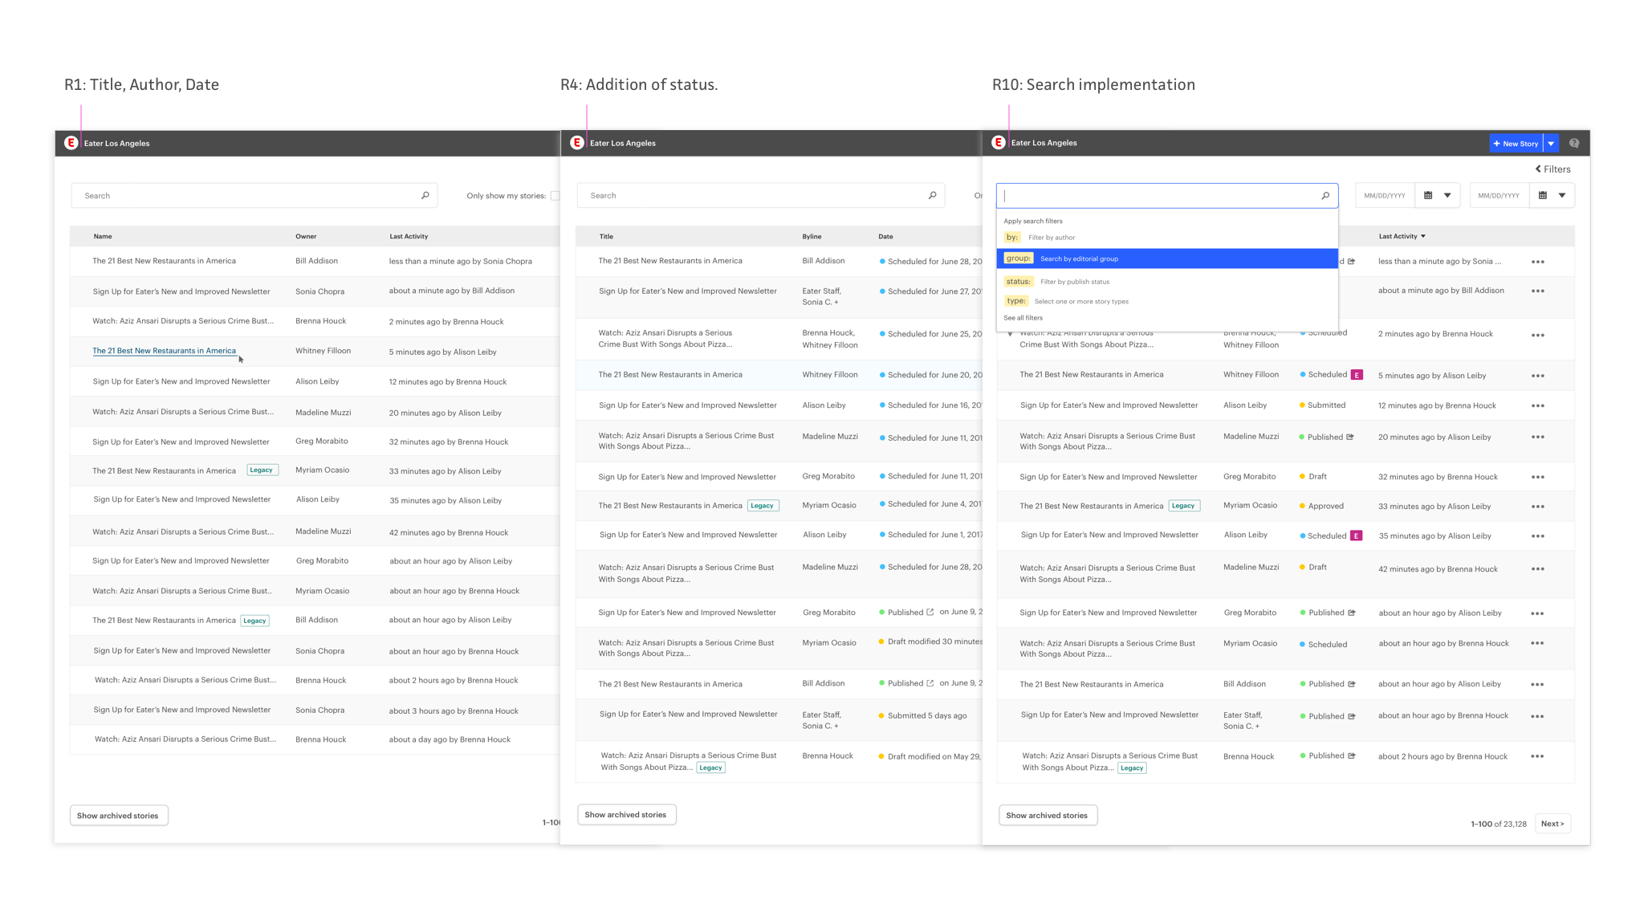
Task: Click the Byline column header in R4
Action: pos(812,237)
